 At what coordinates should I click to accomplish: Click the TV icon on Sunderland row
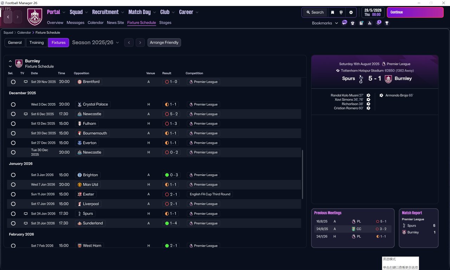(x=26, y=223)
